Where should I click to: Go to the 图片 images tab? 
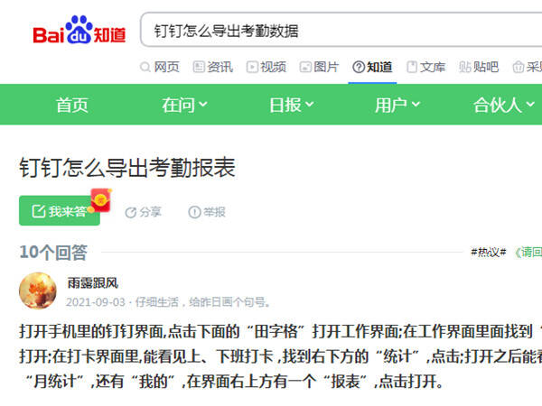320,67
